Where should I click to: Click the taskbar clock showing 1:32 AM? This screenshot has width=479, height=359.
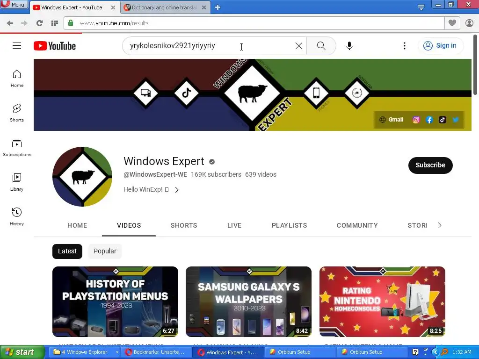coord(462,352)
